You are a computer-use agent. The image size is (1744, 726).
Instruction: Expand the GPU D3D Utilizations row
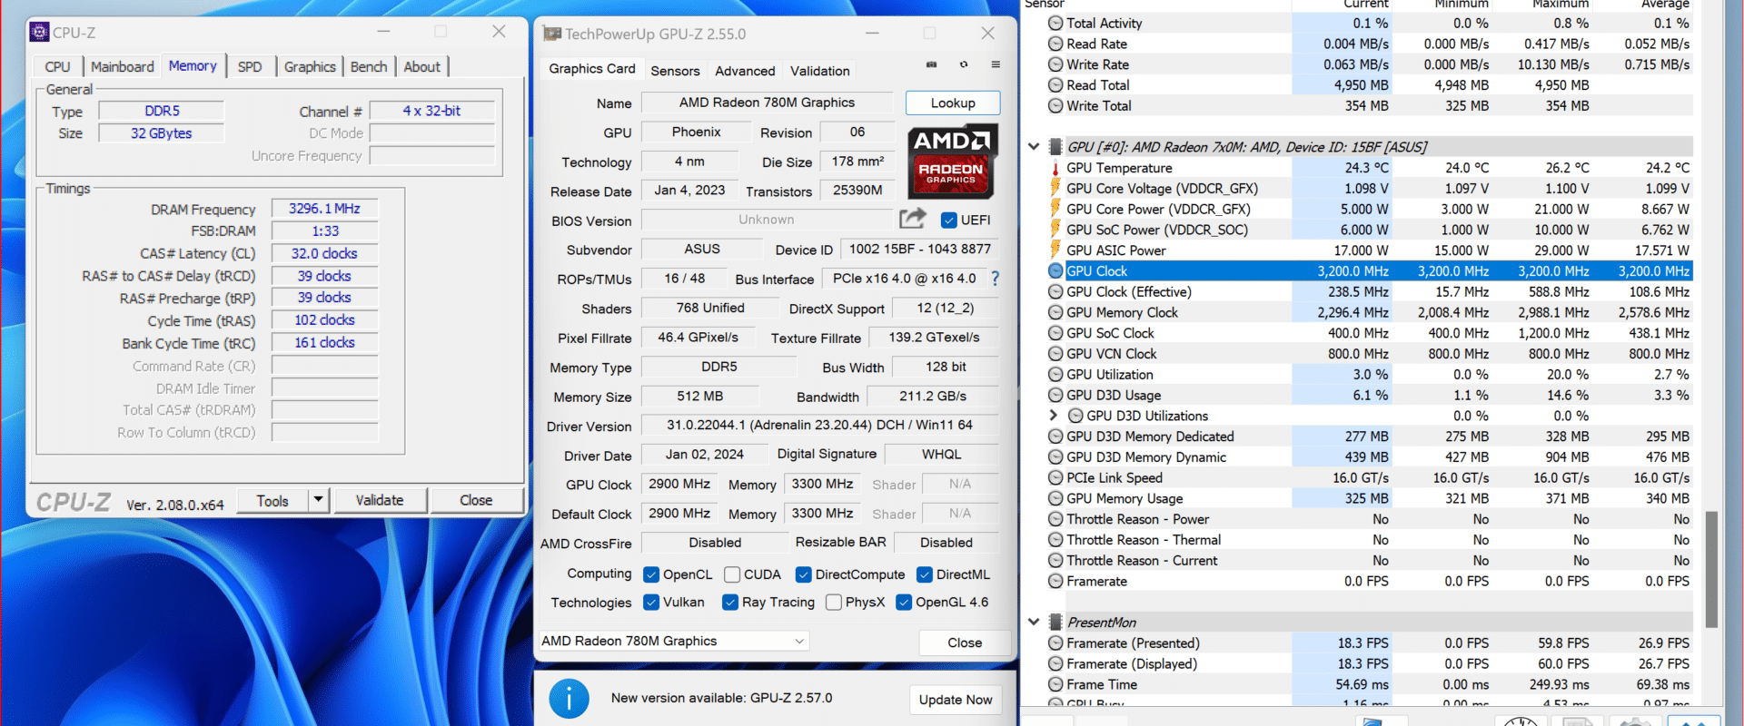pyautogui.click(x=1054, y=416)
